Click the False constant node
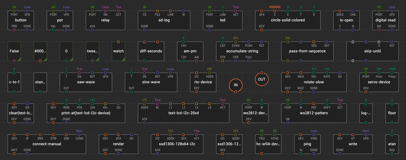This screenshot has height=160, width=406. click(x=14, y=51)
